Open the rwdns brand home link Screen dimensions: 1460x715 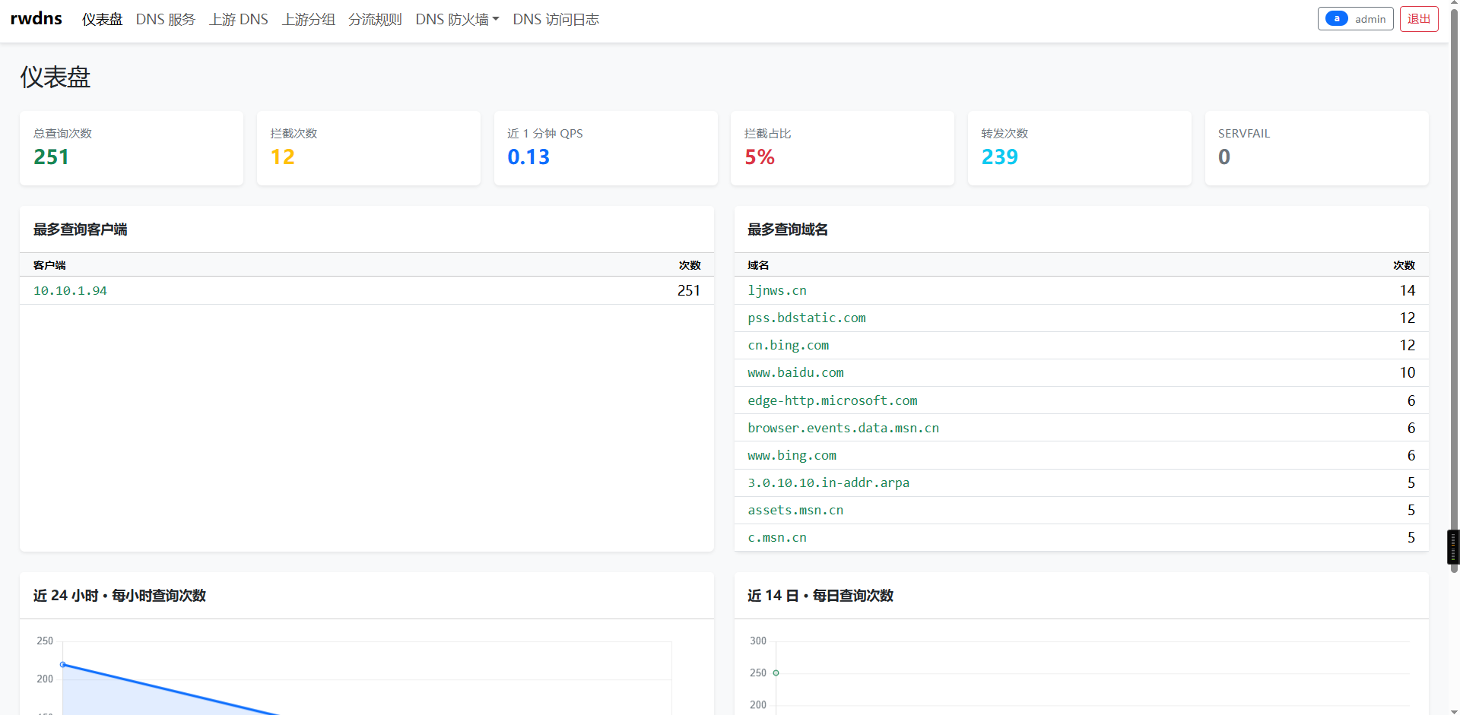[x=36, y=19]
